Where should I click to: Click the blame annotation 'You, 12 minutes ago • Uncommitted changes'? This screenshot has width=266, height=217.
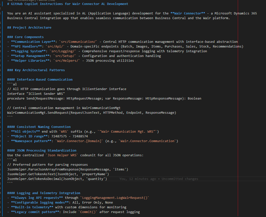[x=159, y=179]
